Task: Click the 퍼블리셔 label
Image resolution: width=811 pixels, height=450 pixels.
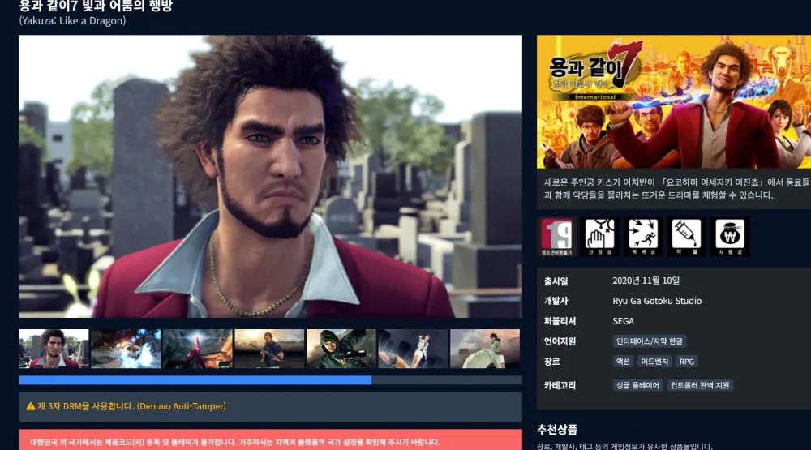Action: coord(560,321)
